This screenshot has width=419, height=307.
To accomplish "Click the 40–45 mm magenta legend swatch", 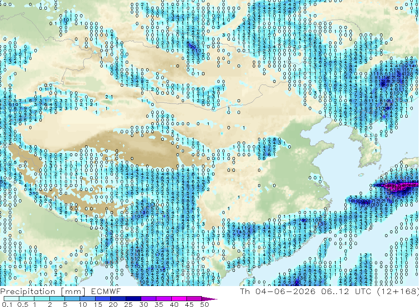I will pyautogui.click(x=179, y=299).
